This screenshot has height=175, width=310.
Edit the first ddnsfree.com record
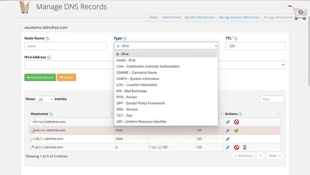(x=228, y=122)
